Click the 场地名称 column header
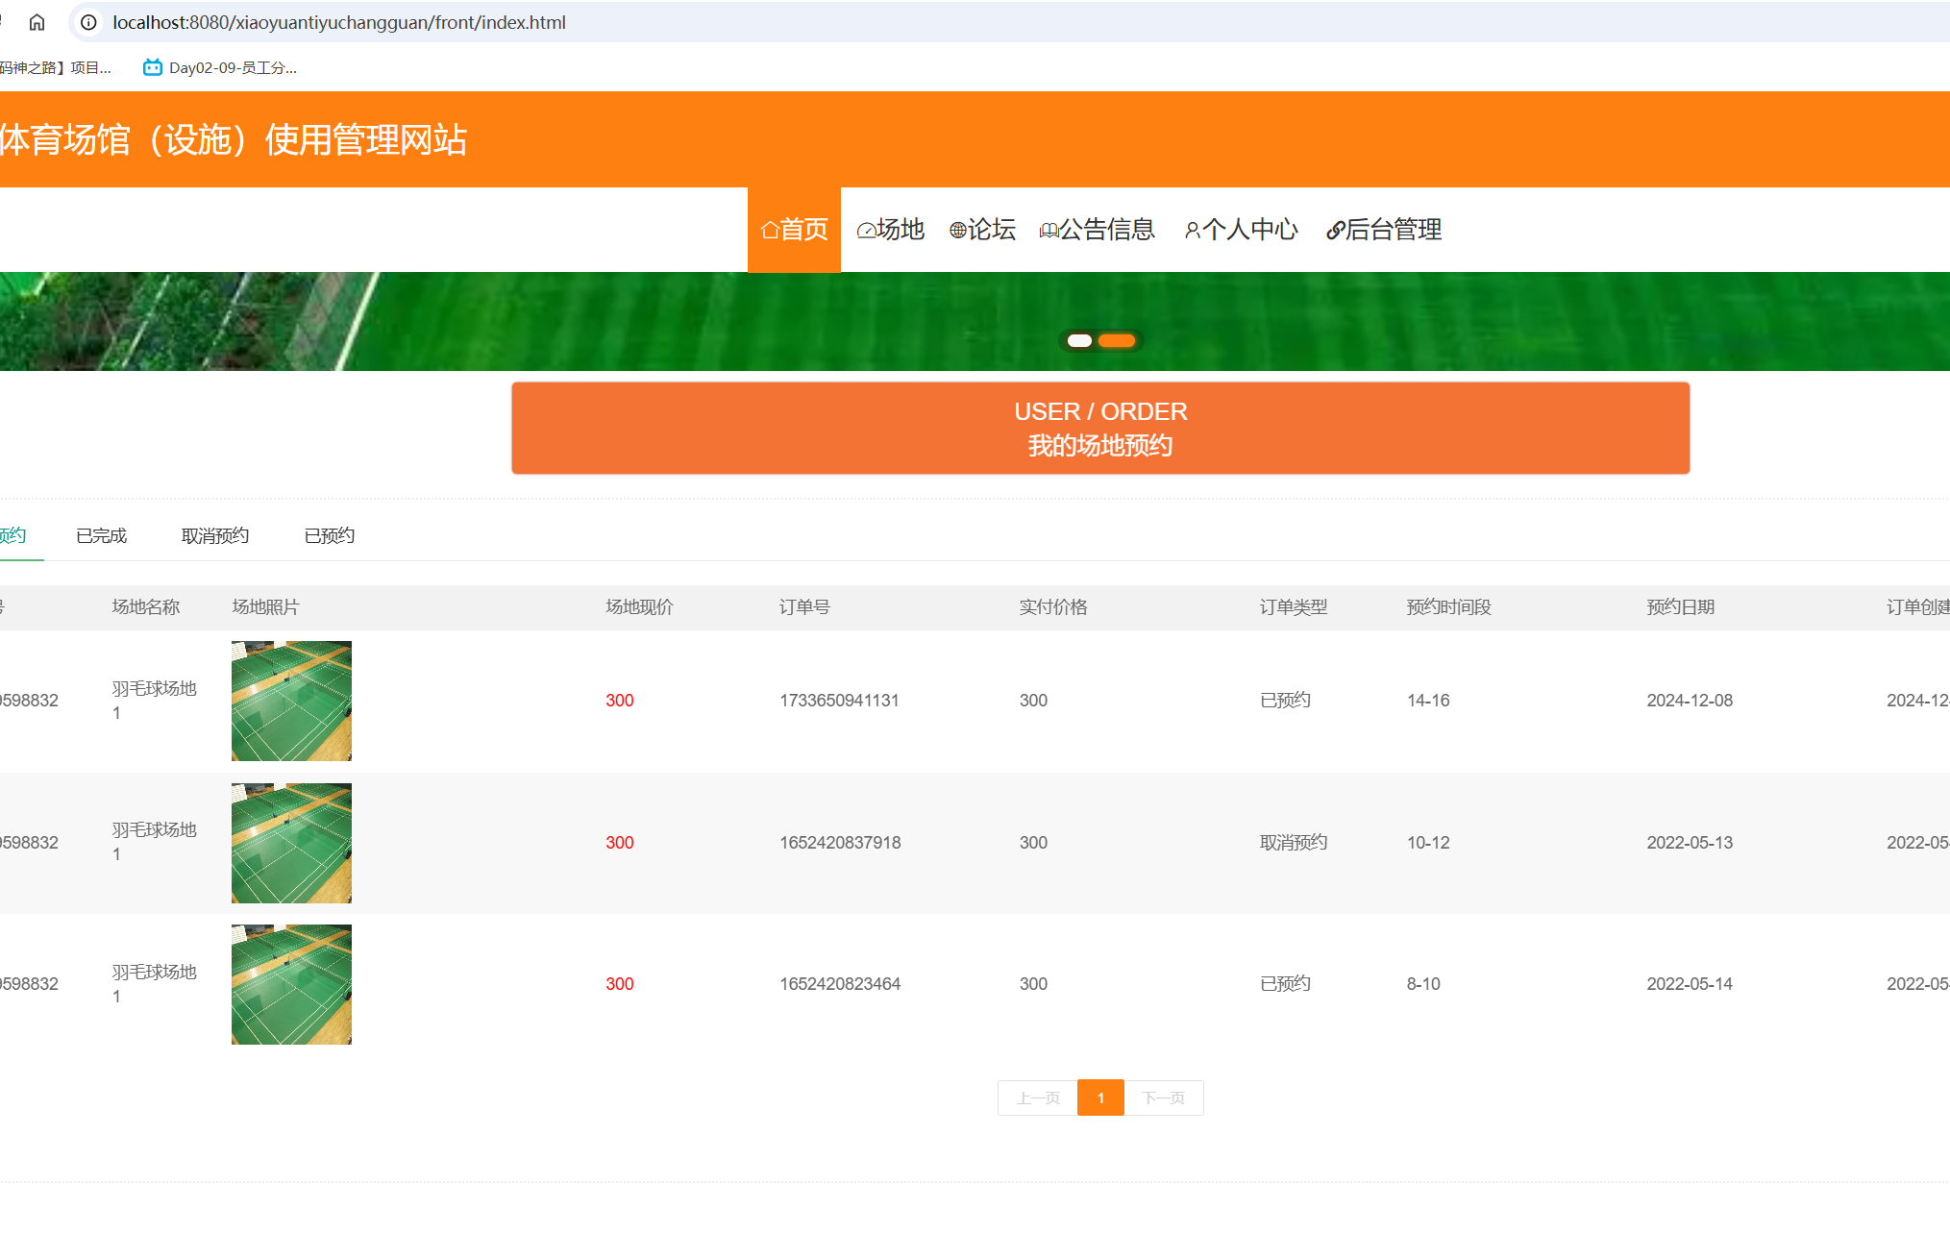The width and height of the screenshot is (1950, 1258). click(x=146, y=606)
